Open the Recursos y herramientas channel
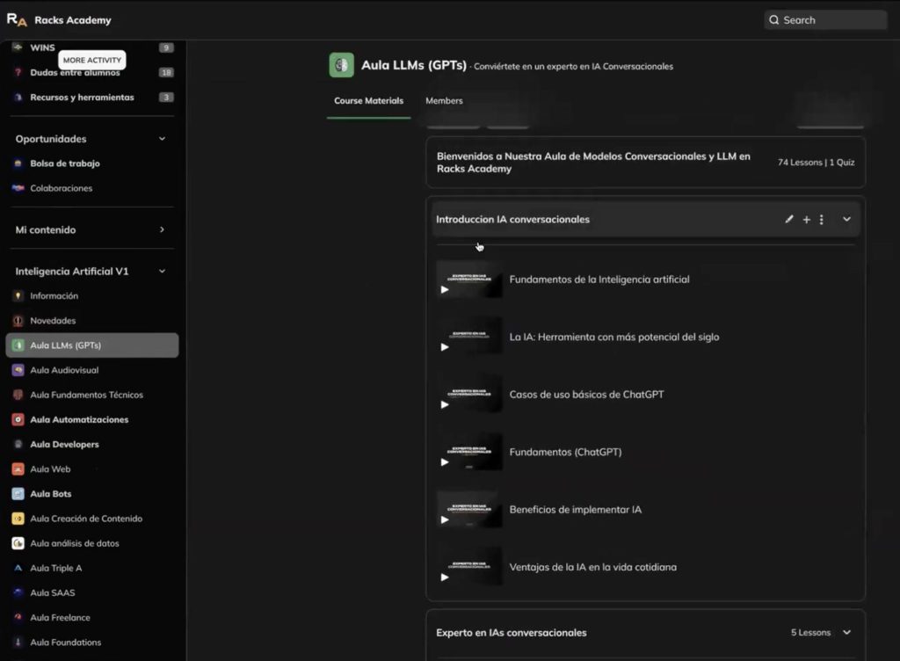This screenshot has height=661, width=900. tap(82, 98)
